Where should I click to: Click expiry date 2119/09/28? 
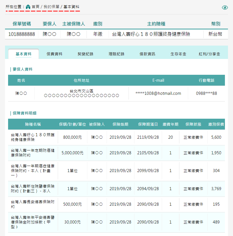[148, 137]
